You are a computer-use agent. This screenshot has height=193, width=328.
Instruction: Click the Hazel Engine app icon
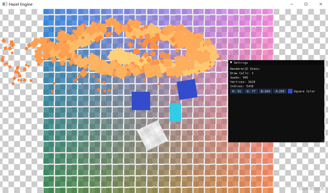[x=4, y=4]
